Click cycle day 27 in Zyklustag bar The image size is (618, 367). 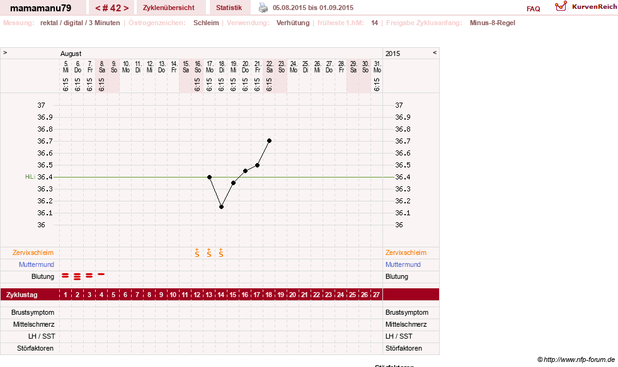376,295
